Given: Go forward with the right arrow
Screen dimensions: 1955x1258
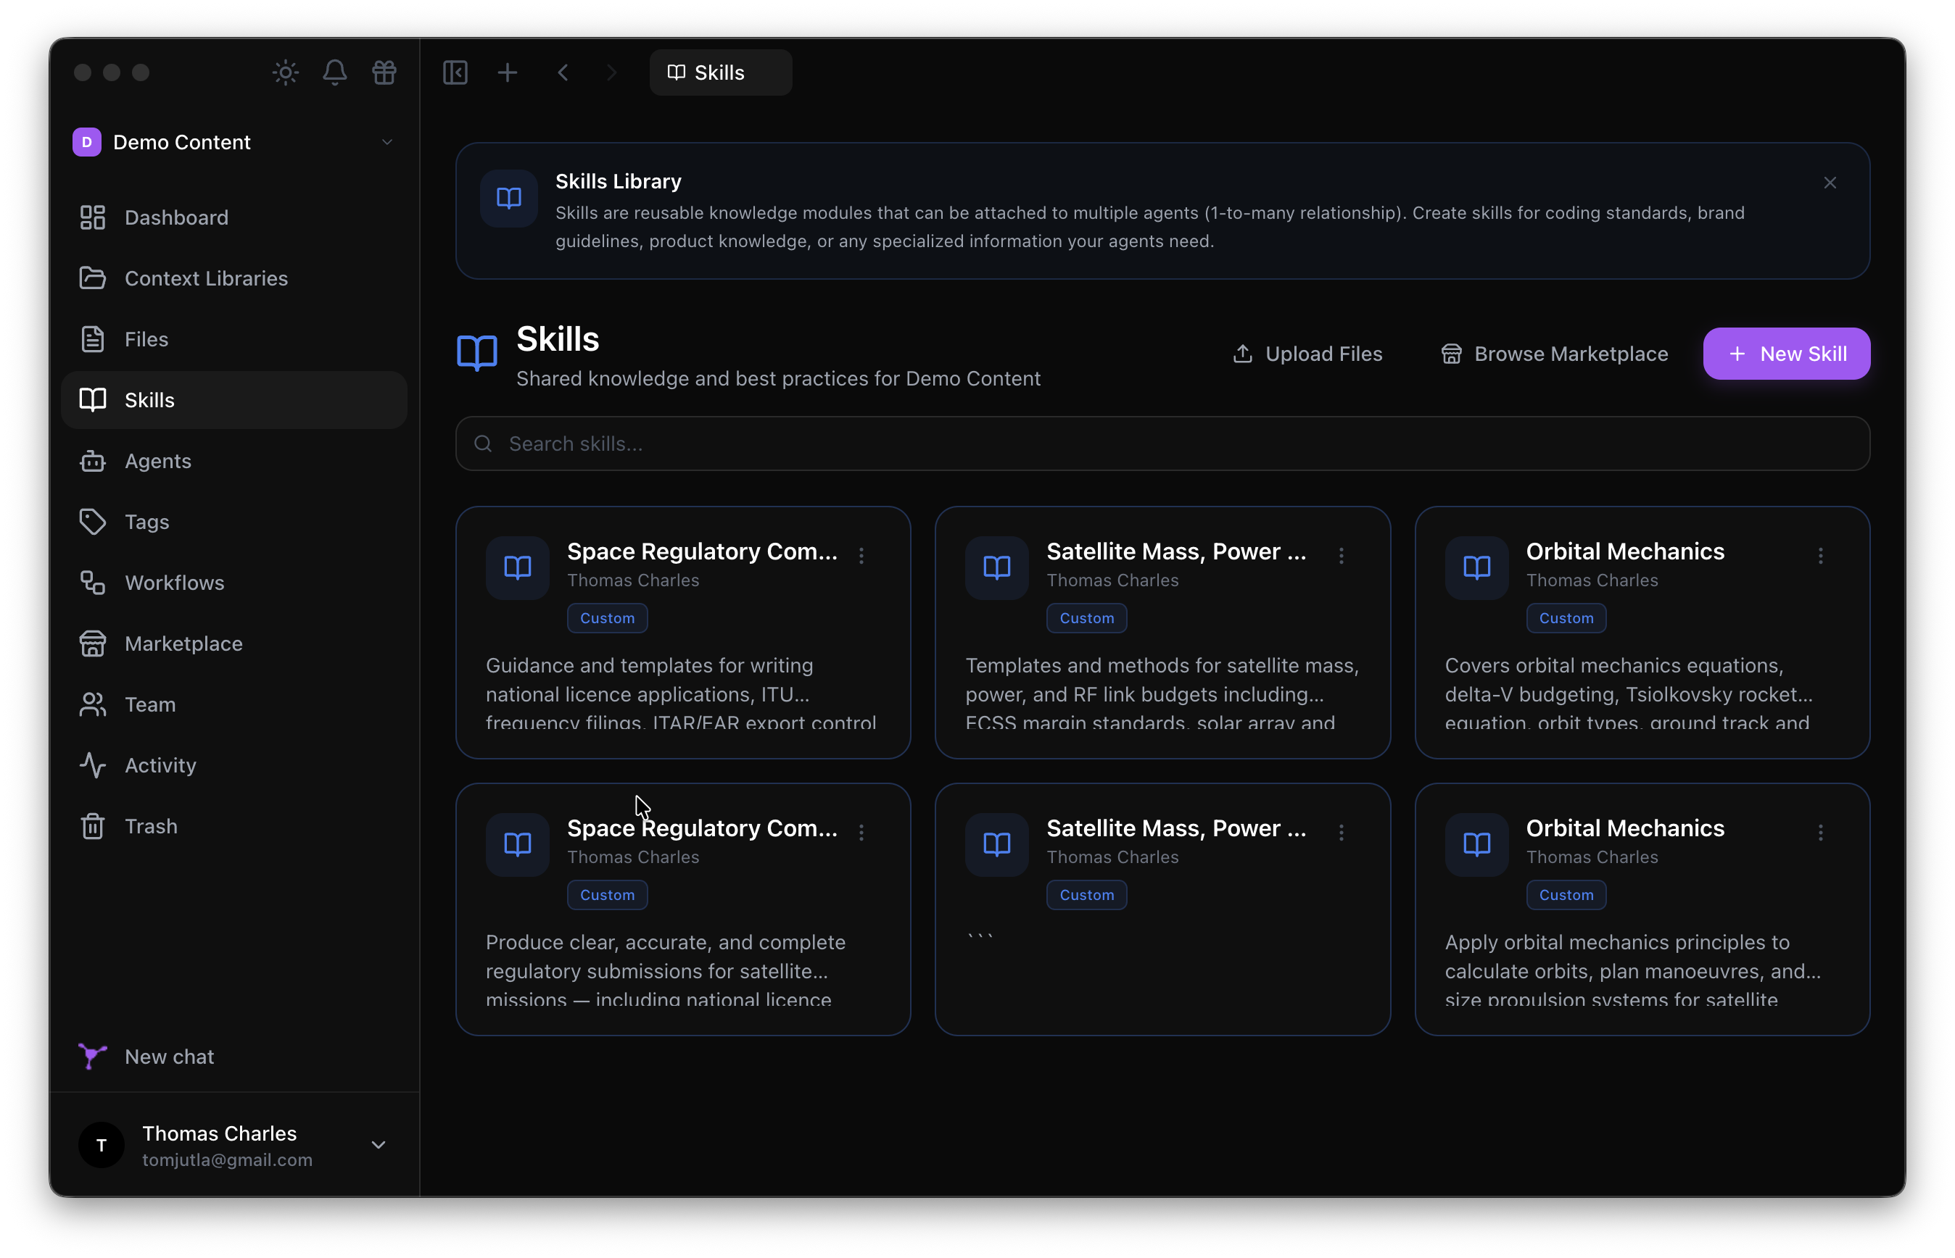Looking at the screenshot, I should [x=611, y=72].
